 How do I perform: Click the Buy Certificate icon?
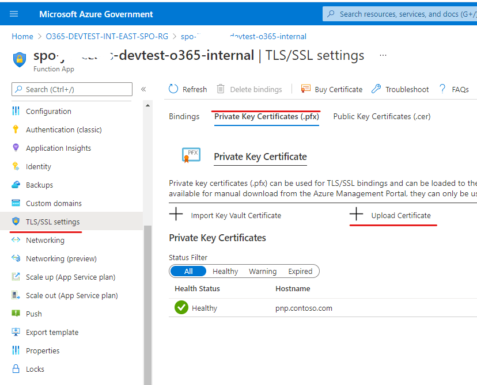[x=305, y=89]
